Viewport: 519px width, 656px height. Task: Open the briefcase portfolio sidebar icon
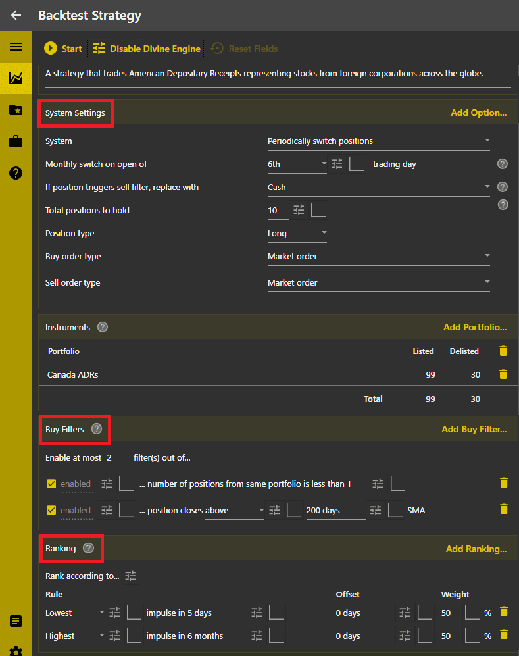pos(16,141)
